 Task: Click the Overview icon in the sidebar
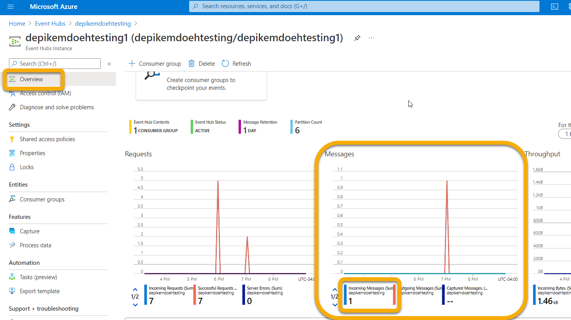[x=12, y=79]
